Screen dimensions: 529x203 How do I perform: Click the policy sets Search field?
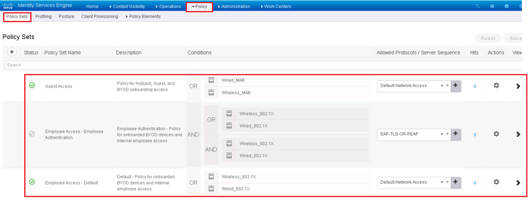point(263,65)
